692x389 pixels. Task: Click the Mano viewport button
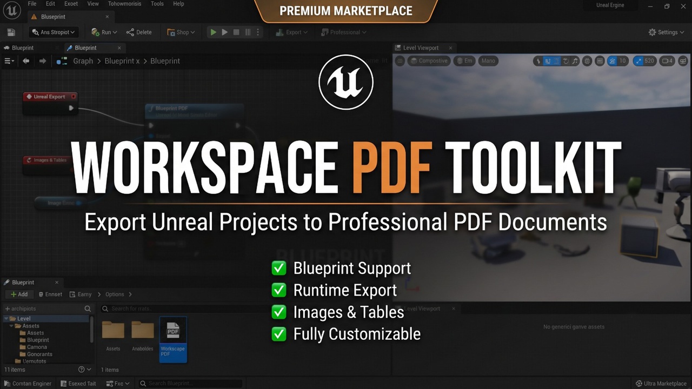(488, 61)
